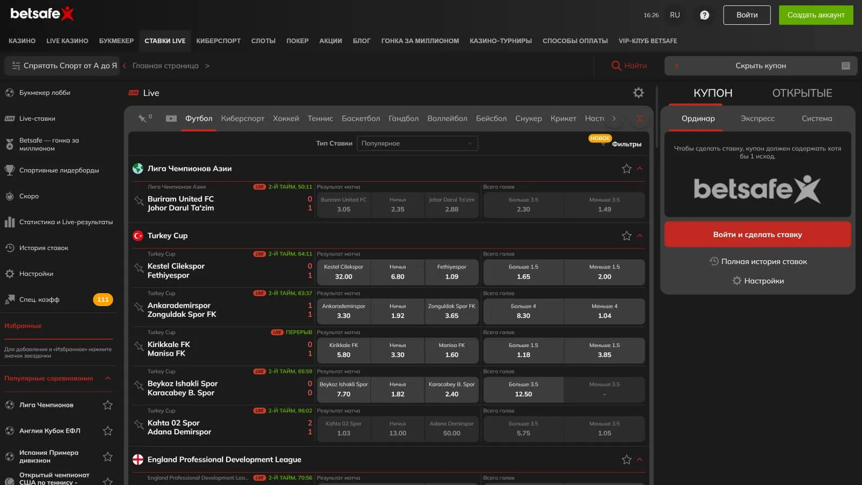Click Войти и сделать ставку
This screenshot has width=862, height=485.
pos(757,234)
